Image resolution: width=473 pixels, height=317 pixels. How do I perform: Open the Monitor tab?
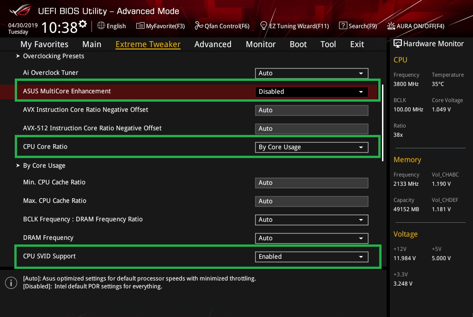261,44
